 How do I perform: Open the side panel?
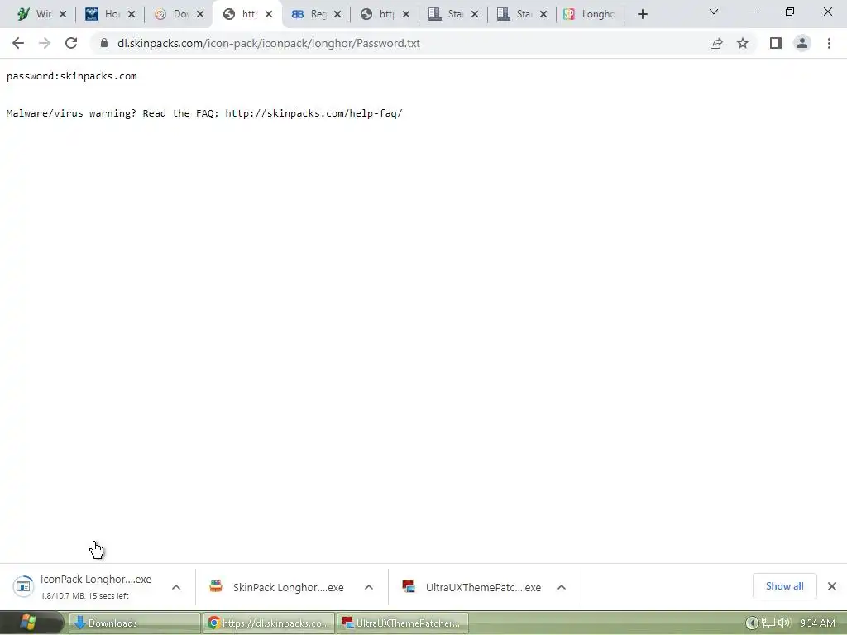click(x=776, y=43)
